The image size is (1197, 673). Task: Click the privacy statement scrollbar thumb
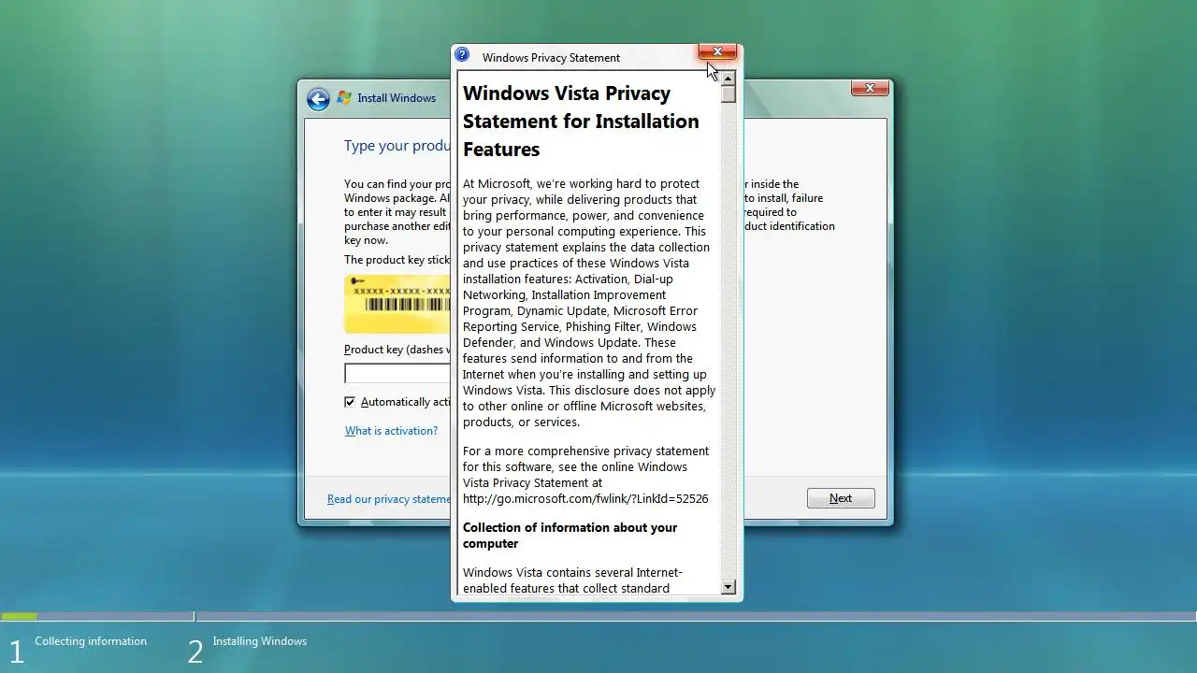click(x=728, y=94)
